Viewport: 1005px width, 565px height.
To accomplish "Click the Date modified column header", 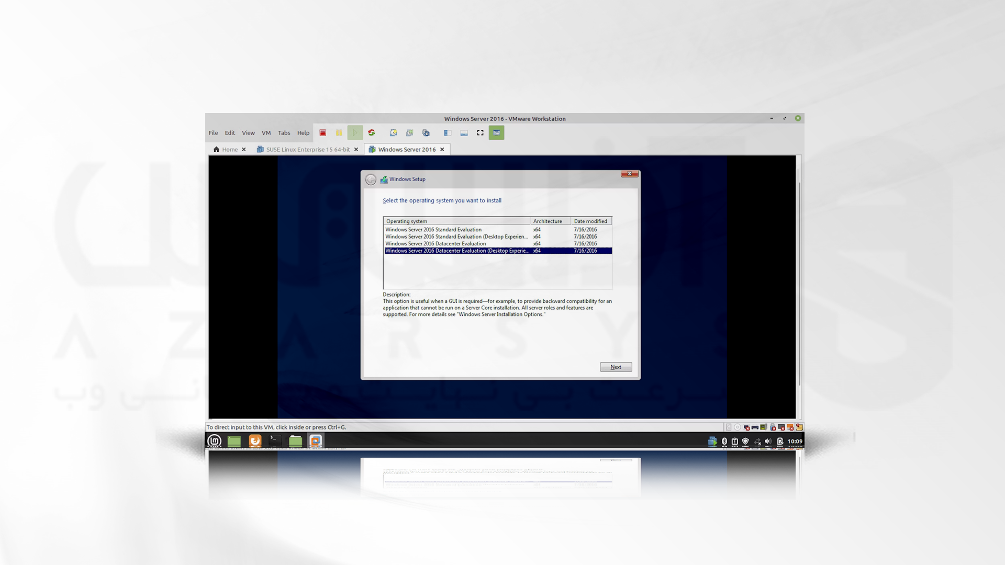I will pos(591,221).
